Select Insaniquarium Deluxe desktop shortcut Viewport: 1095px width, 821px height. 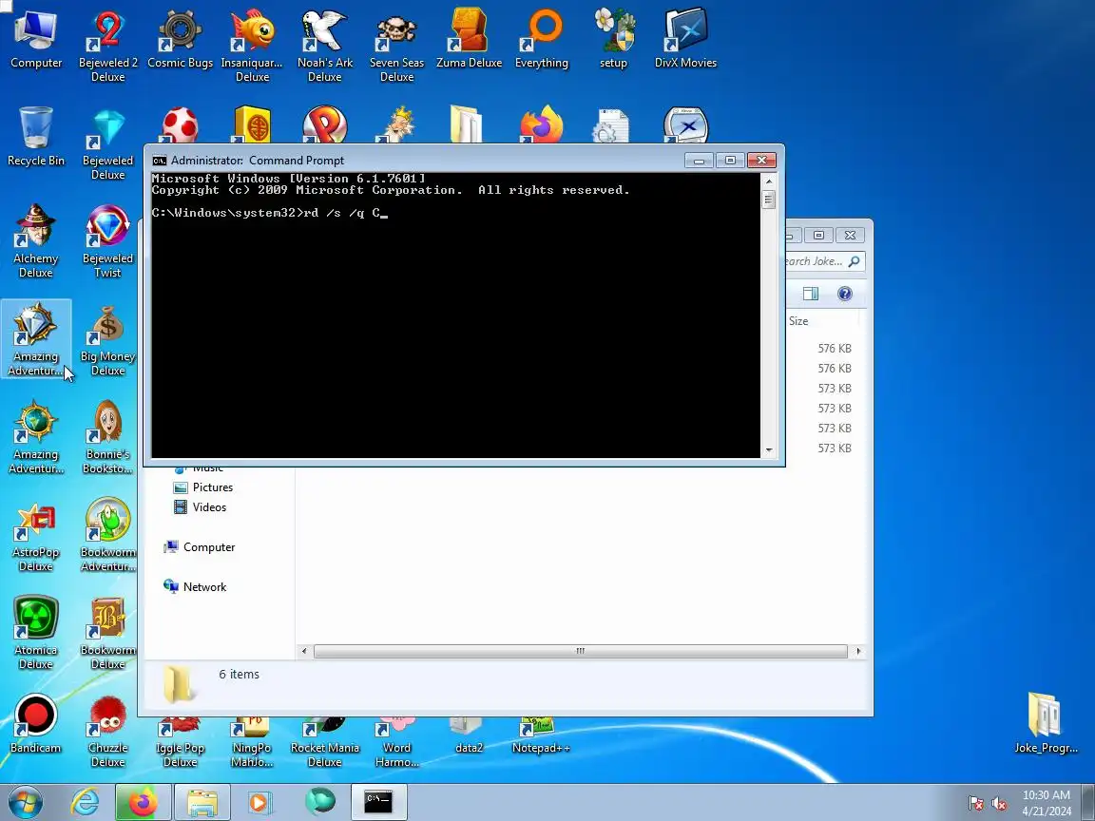[x=252, y=46]
